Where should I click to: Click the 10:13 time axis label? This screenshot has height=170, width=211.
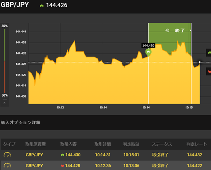point(60,108)
